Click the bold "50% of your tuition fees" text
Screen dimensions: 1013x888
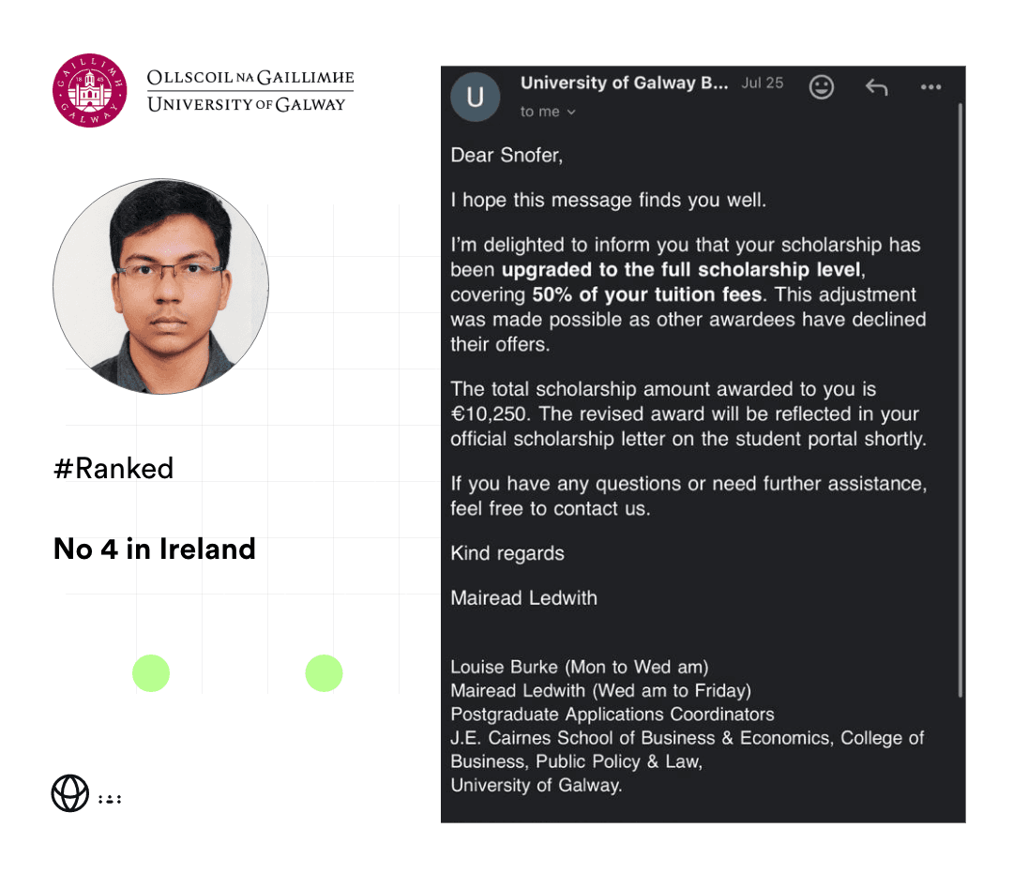tap(646, 294)
